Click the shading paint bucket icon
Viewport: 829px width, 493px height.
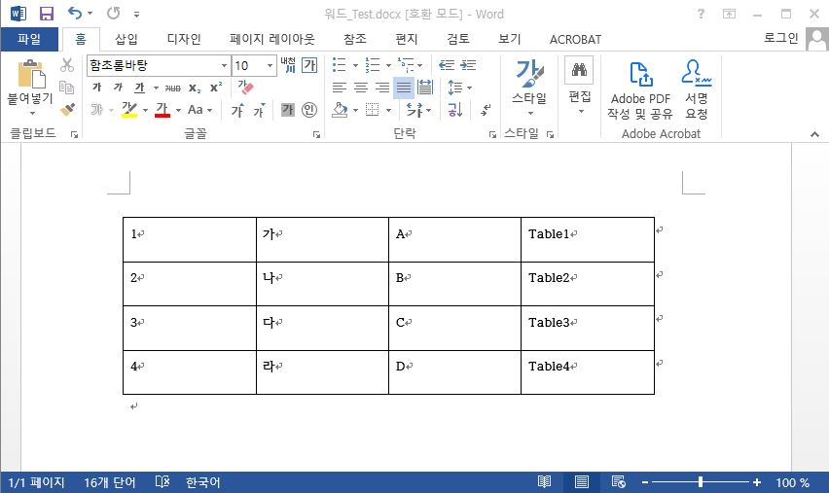(340, 109)
